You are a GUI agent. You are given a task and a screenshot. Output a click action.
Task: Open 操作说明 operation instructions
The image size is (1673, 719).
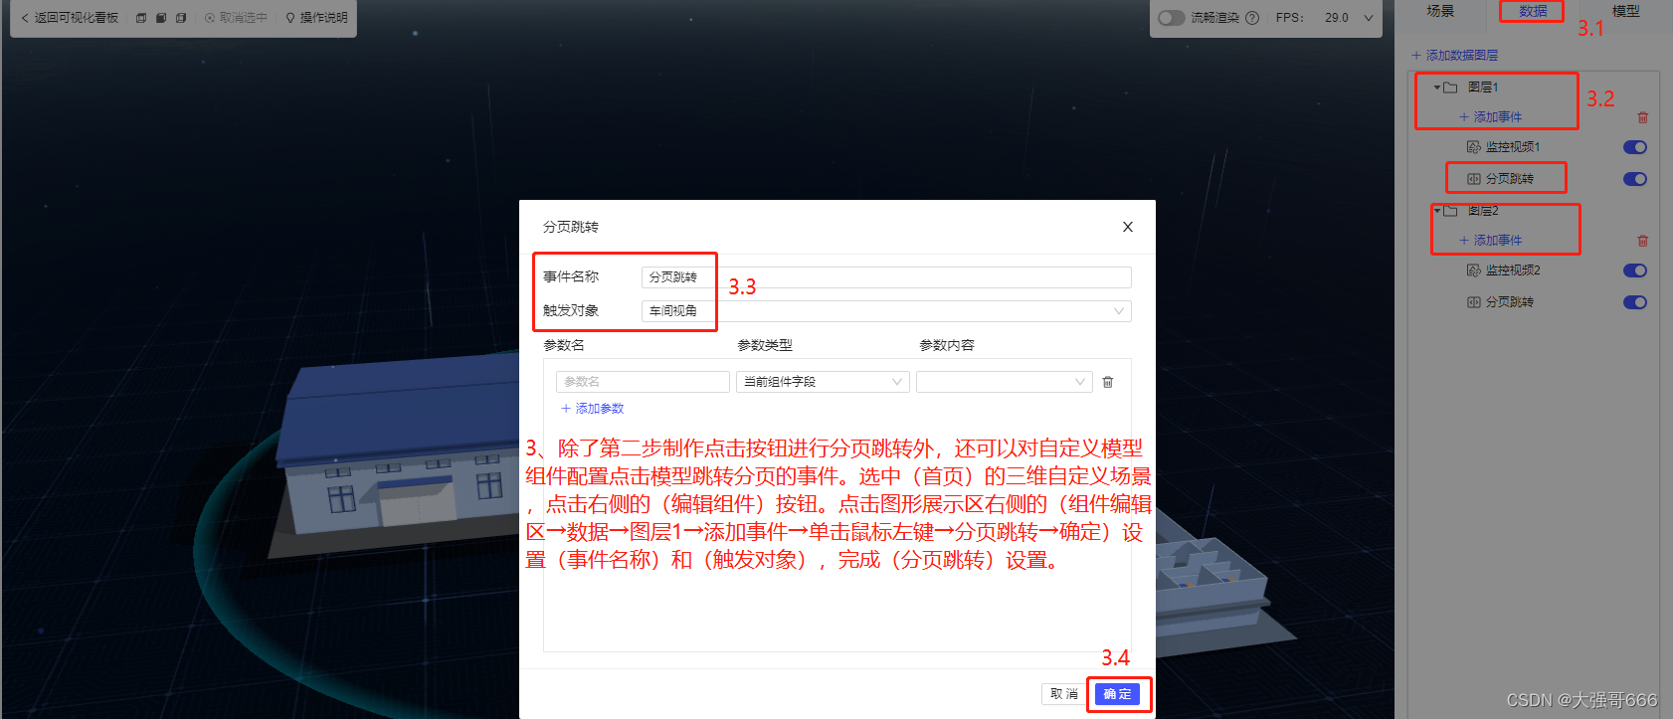coord(316,18)
